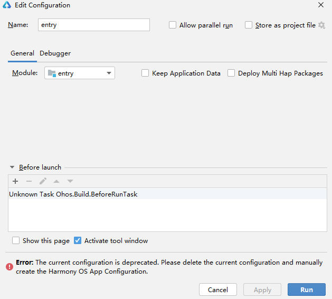Close the Edit Configuration dialog
Screen dimensions: 332x299
(x=321, y=5)
